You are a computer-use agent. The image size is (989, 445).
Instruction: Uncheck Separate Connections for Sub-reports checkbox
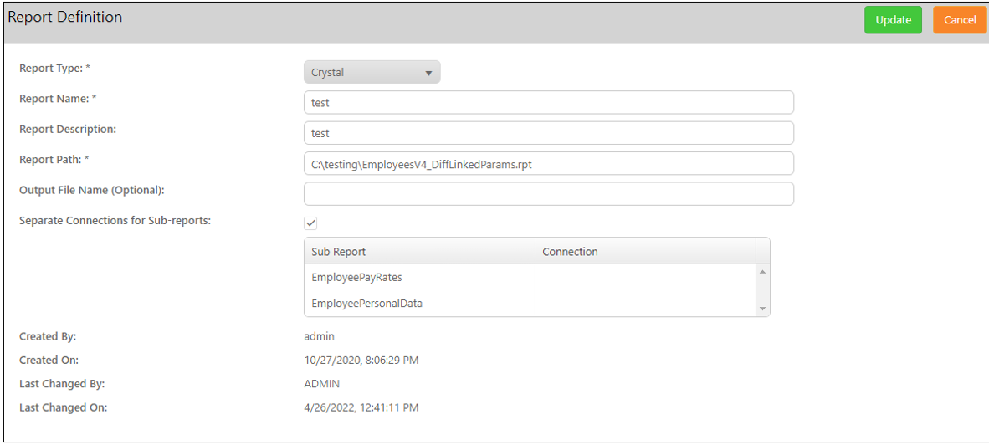tap(310, 223)
